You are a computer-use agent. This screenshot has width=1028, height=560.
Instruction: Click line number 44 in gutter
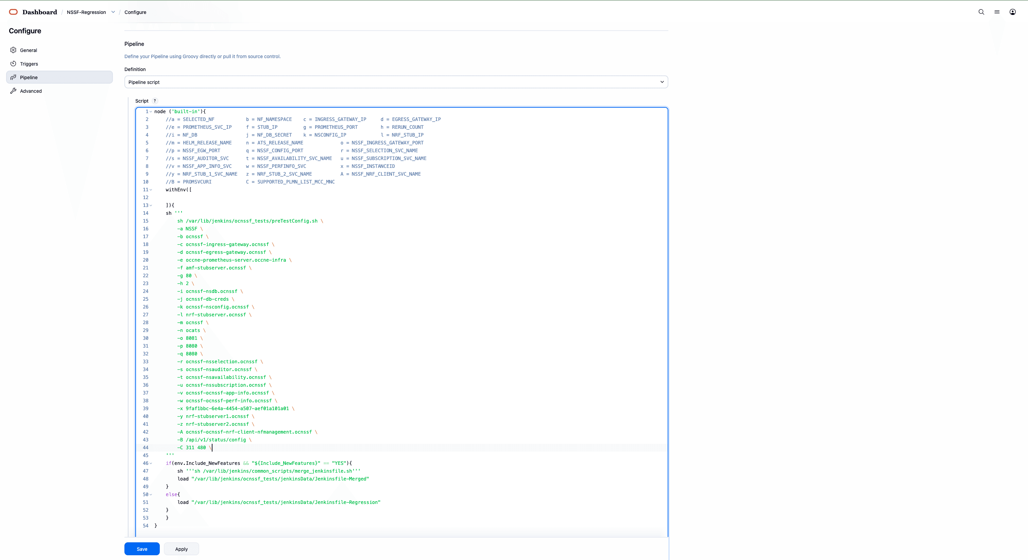[x=145, y=448]
